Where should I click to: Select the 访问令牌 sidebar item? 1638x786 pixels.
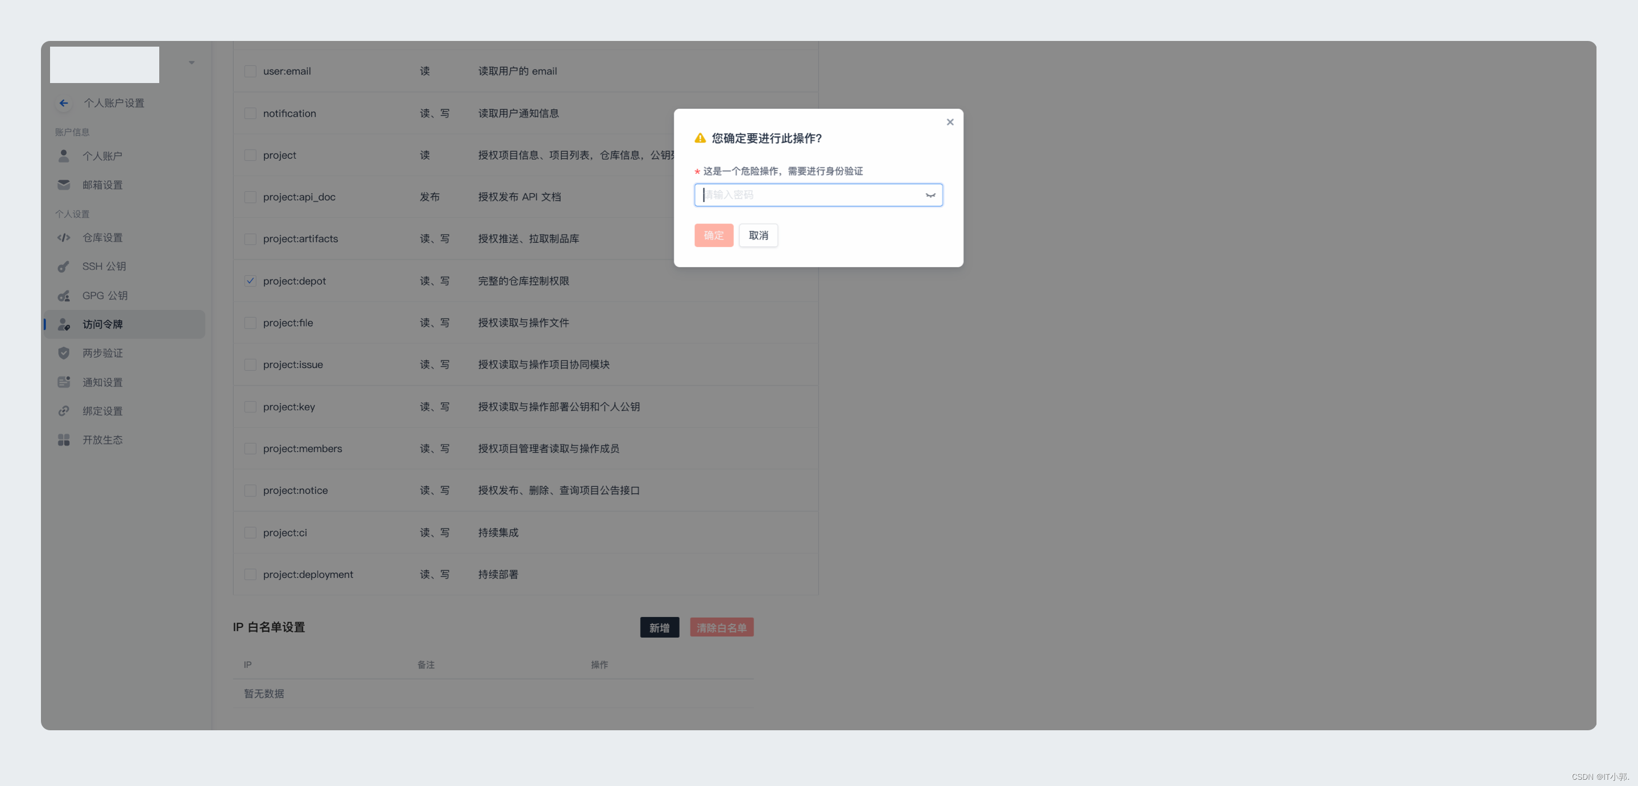[102, 324]
